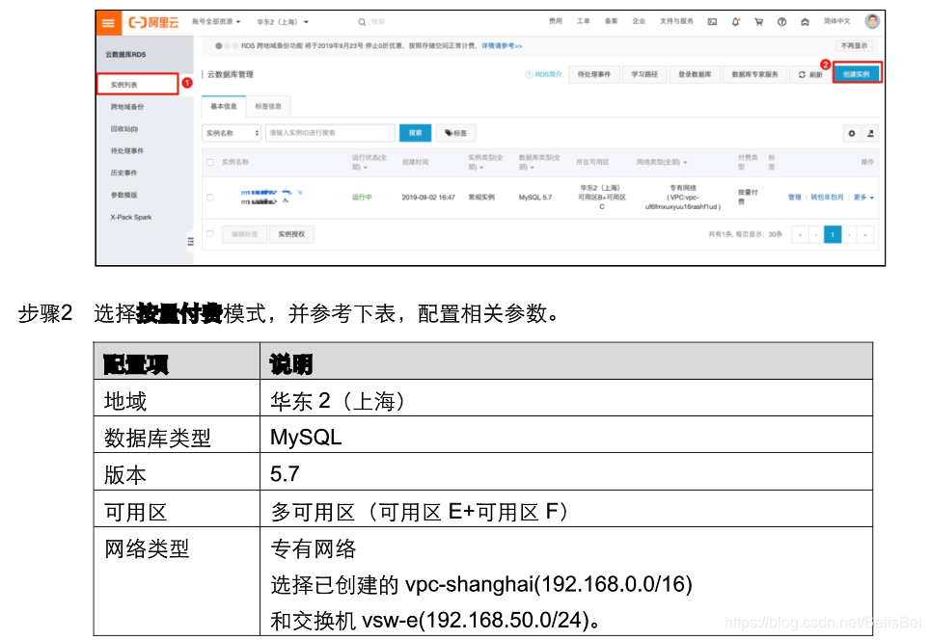Click the first announcement carousel dot
Screen dimensions: 930x640
[219, 46]
